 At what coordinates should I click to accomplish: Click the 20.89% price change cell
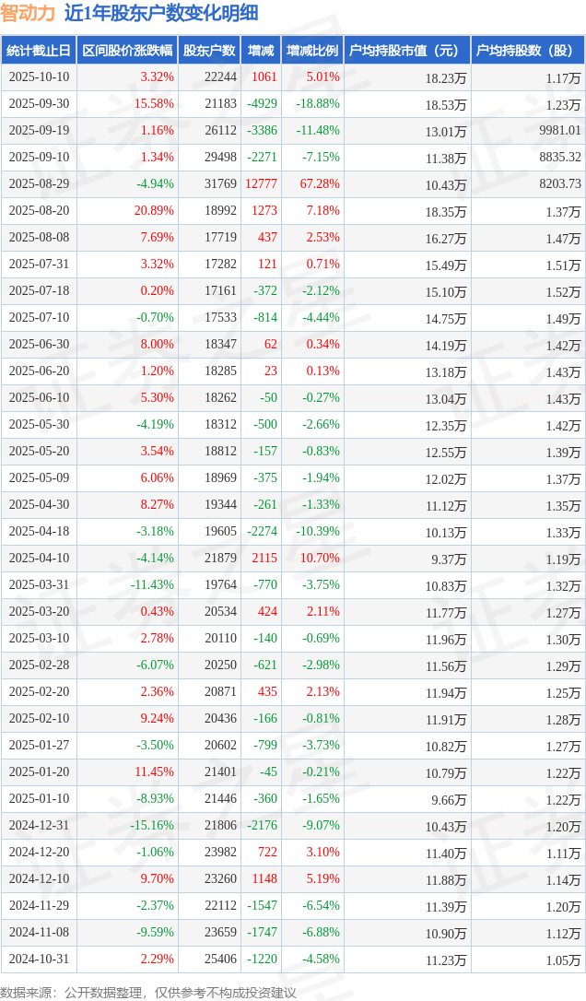click(x=154, y=211)
